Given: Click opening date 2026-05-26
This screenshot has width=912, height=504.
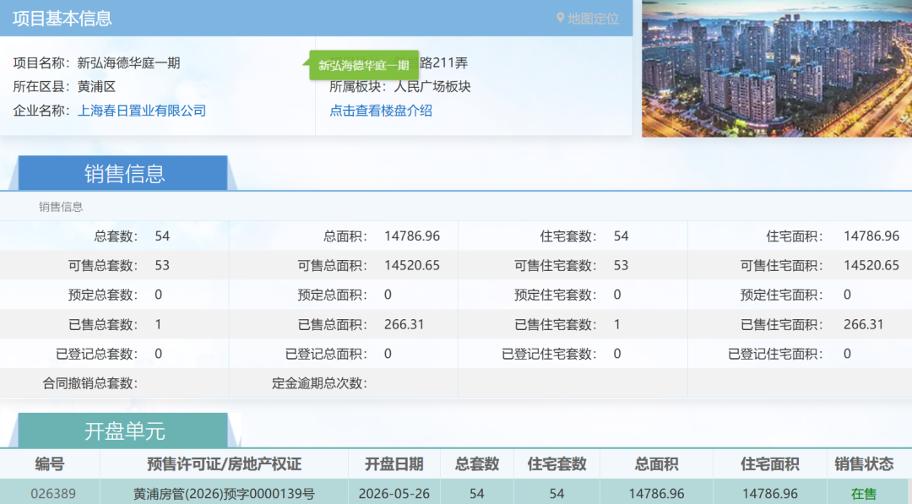Looking at the screenshot, I should point(394,494).
